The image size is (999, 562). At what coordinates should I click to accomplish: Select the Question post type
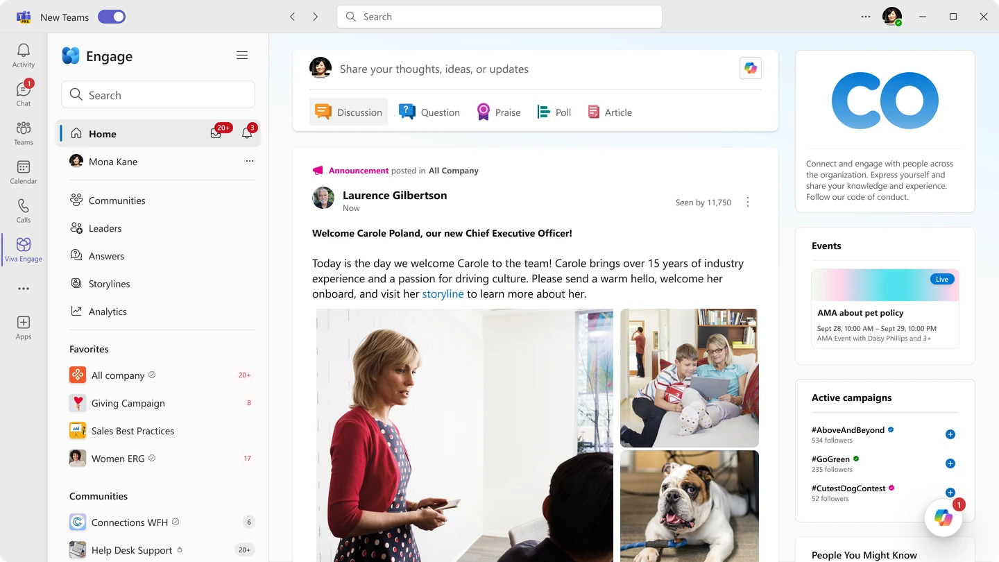[x=429, y=112]
